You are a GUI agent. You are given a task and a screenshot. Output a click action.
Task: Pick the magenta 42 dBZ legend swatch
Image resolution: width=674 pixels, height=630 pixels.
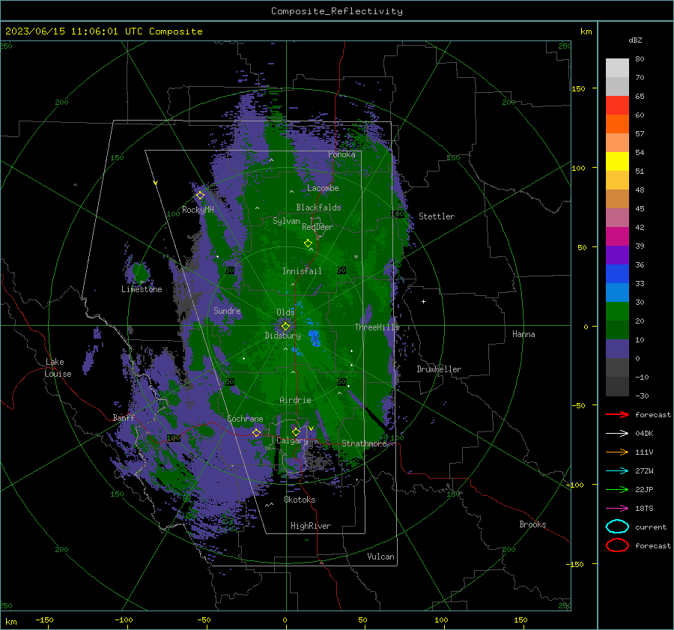[617, 237]
